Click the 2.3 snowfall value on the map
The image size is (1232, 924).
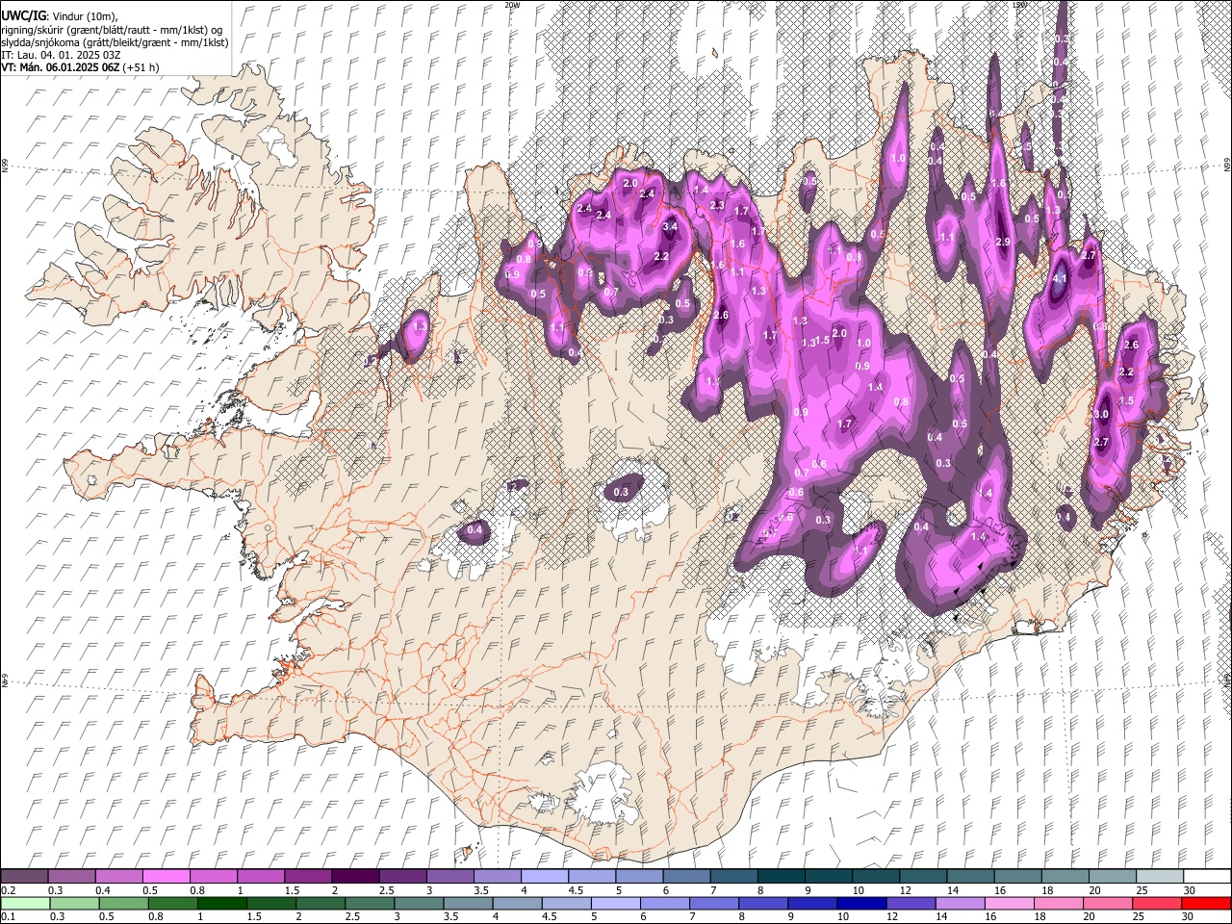716,205
